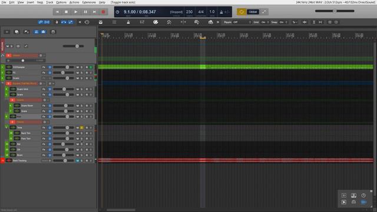Click the blue link icon in toolbar
Viewport: 377px width, 212px height.
41,22
